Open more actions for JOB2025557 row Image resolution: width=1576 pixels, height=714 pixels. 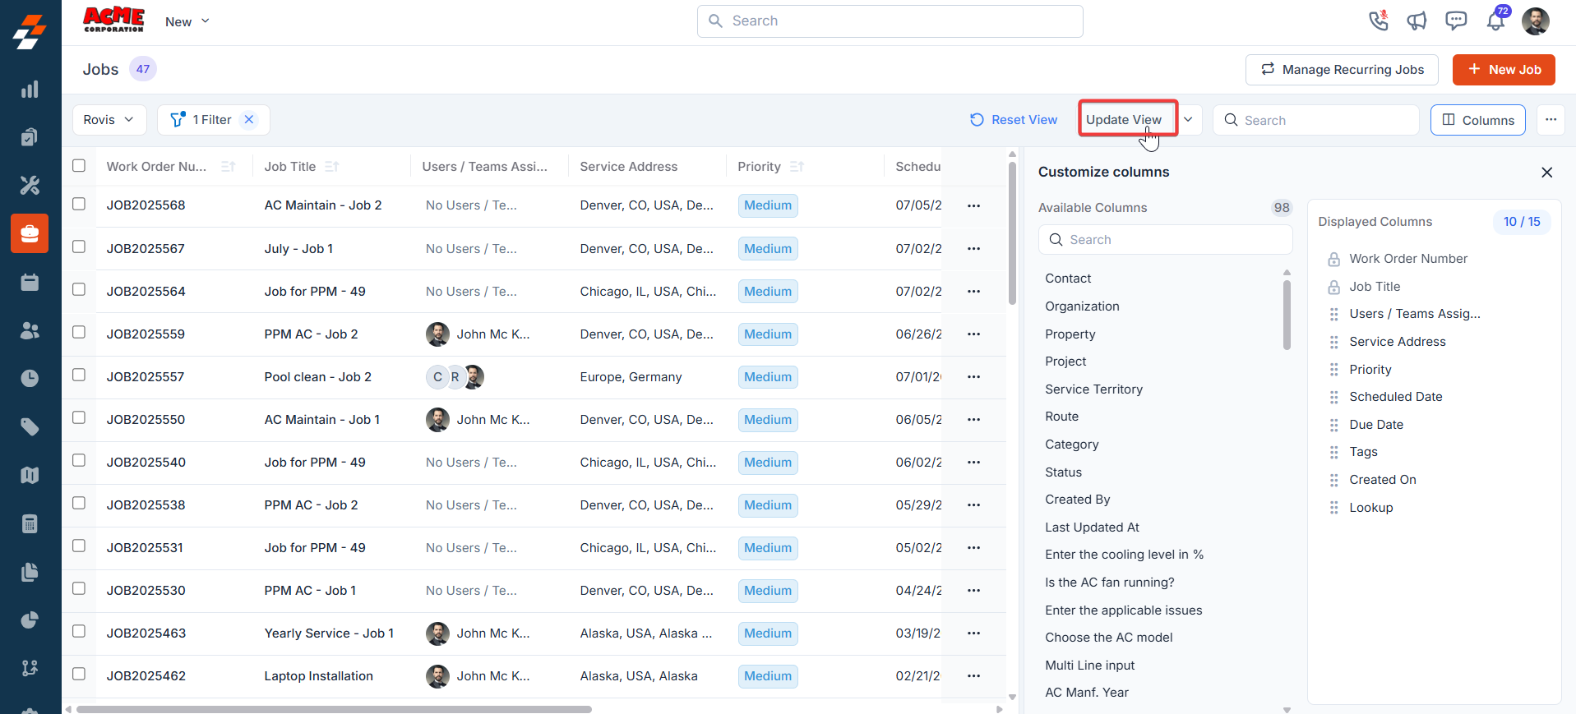pyautogui.click(x=973, y=376)
